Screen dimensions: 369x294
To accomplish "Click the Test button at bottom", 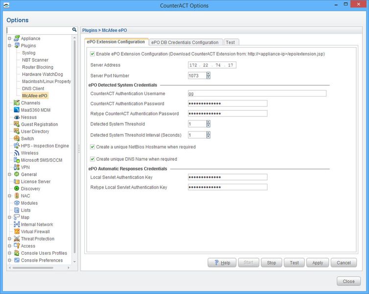I will point(294,263).
